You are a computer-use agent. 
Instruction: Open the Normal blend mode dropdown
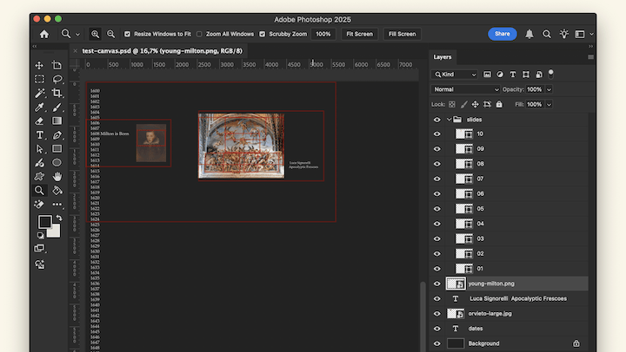click(x=466, y=89)
